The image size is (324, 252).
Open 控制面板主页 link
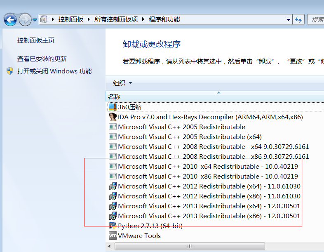click(36, 40)
